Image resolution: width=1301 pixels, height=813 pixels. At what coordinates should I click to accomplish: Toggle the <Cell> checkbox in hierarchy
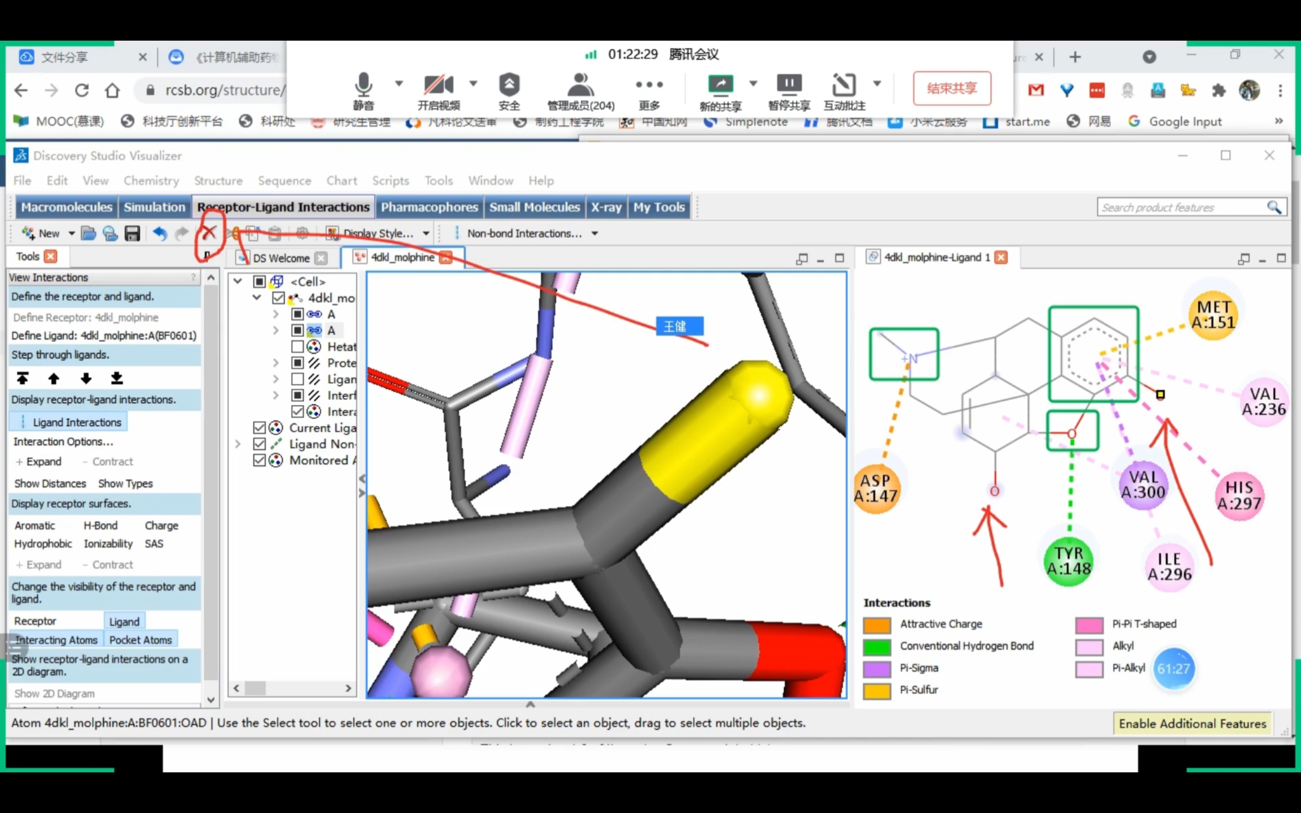259,281
